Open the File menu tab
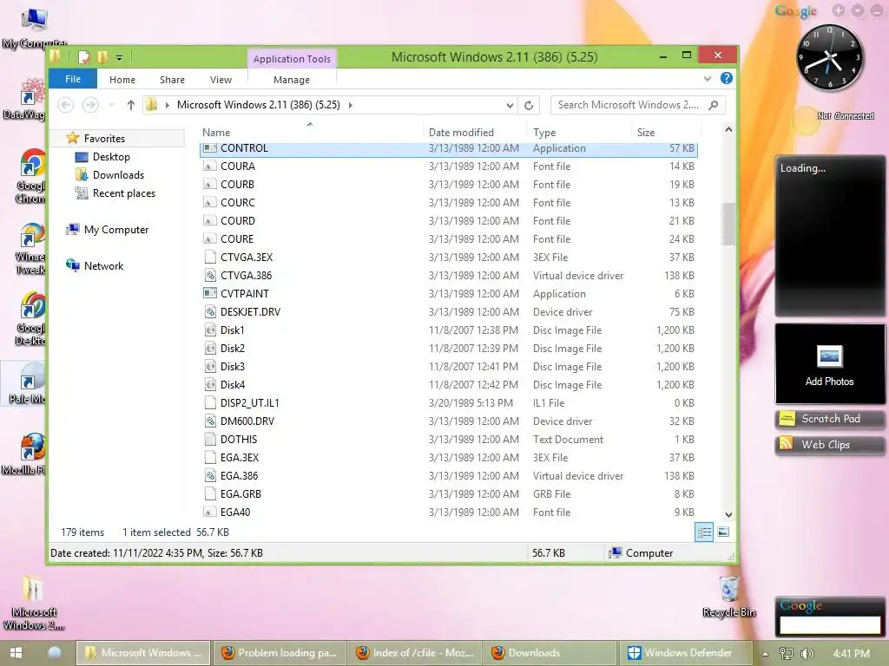889x666 pixels. click(x=73, y=79)
